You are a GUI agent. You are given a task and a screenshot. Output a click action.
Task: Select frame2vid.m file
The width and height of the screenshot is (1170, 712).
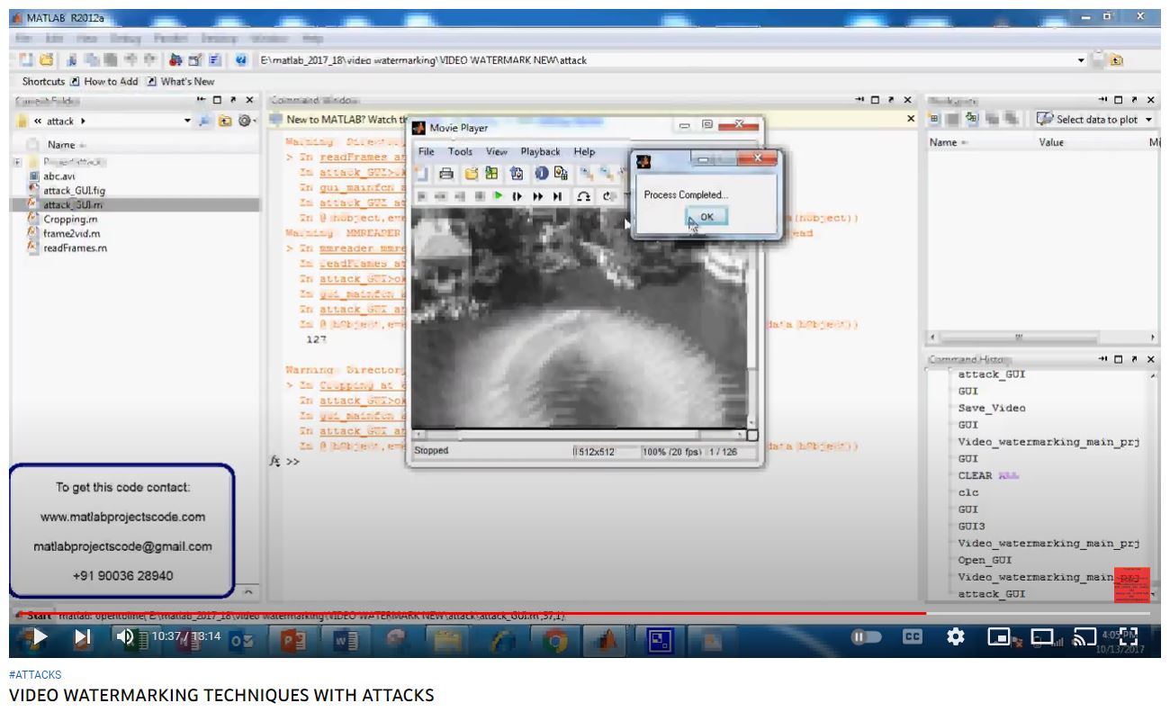coord(70,233)
